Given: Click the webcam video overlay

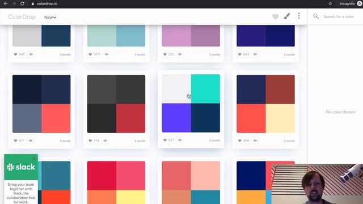Looking at the screenshot, I should (317, 184).
